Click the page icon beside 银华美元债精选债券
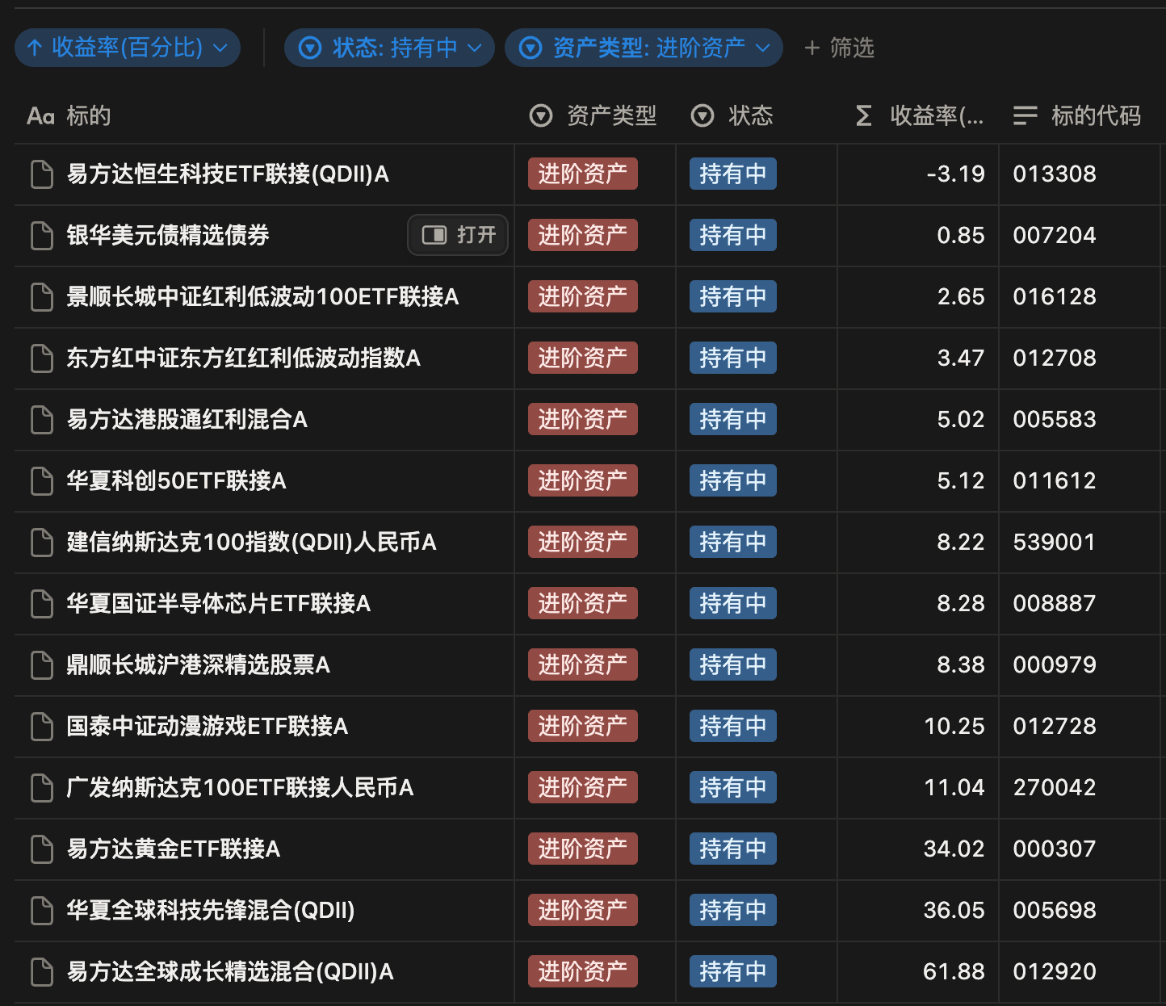1166x1006 pixels. 41,235
